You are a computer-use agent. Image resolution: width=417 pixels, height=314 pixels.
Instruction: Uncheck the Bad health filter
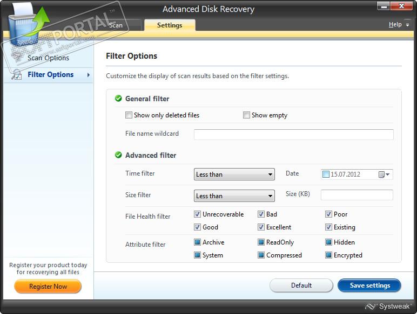261,214
